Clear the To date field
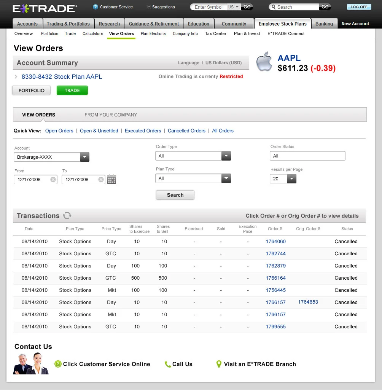 [101, 179]
